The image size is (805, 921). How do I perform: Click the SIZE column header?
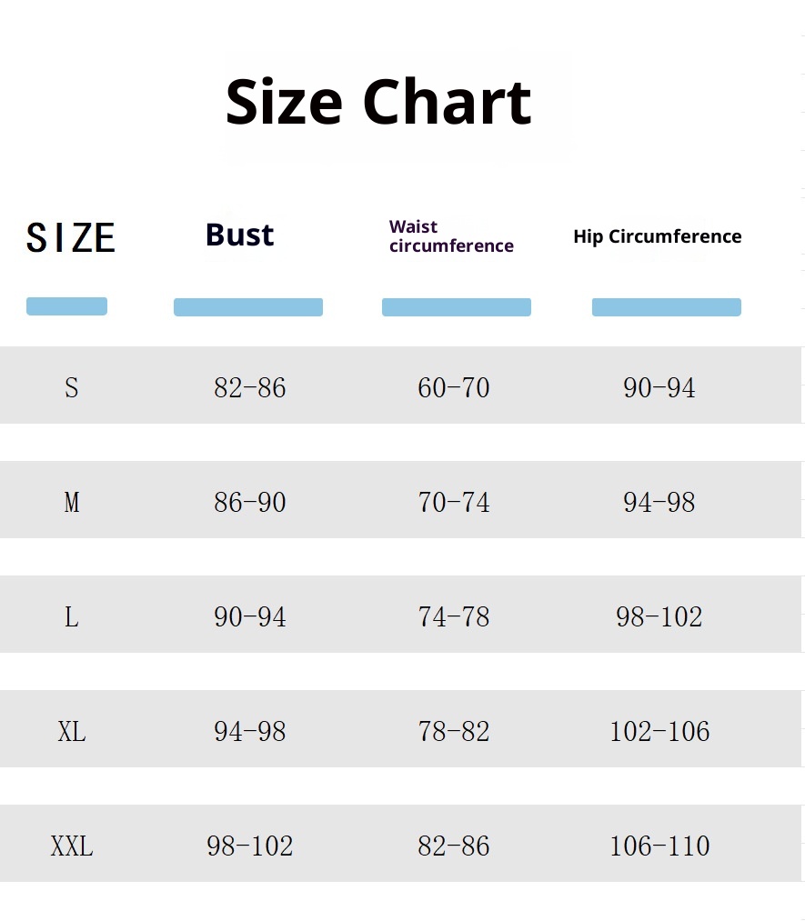pos(71,237)
